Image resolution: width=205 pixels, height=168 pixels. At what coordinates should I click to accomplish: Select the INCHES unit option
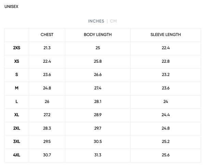(x=96, y=21)
